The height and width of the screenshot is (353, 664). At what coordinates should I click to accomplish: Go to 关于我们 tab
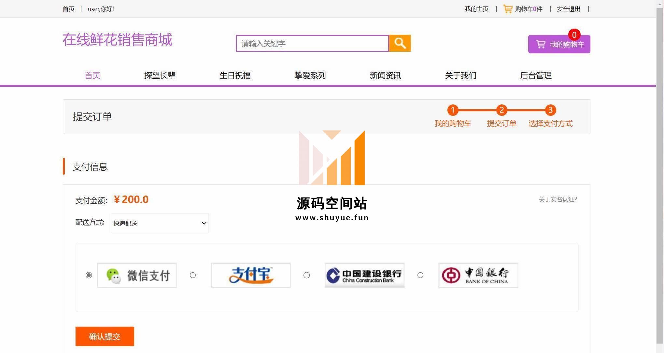tap(461, 75)
